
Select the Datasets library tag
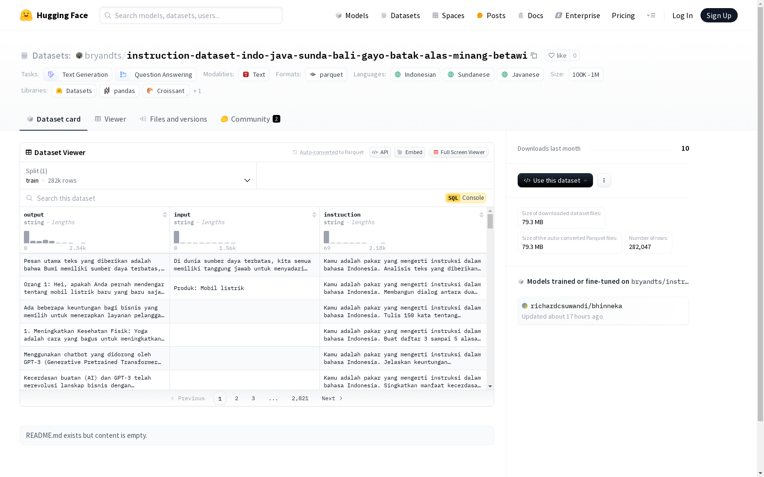tap(74, 91)
